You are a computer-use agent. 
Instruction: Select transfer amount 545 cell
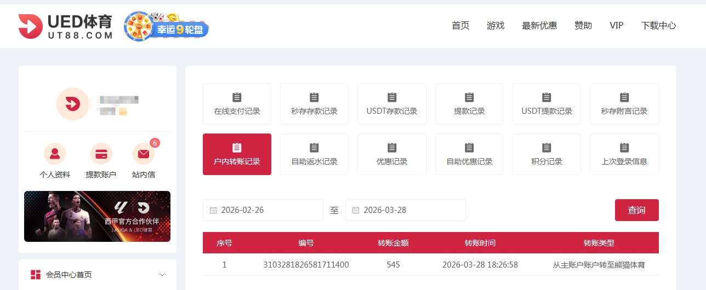click(393, 265)
